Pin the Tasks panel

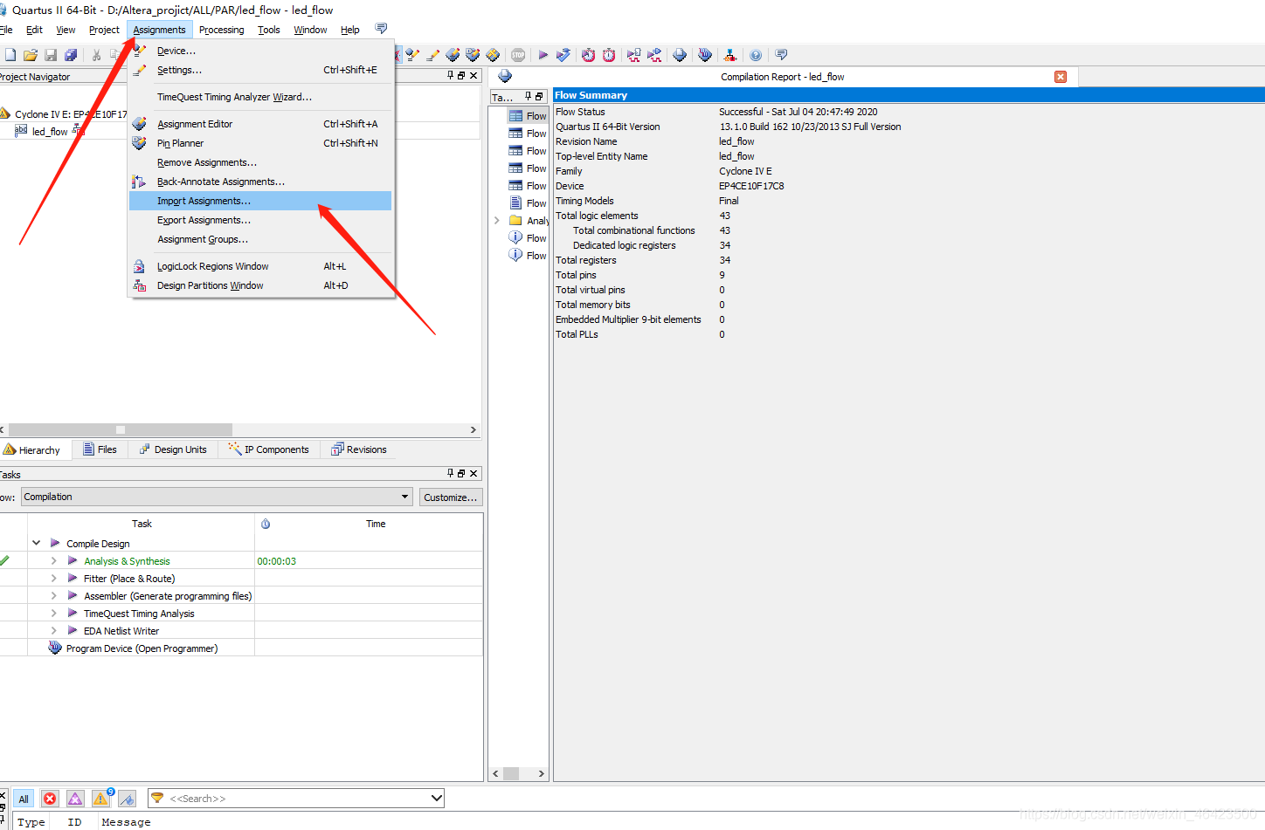(x=451, y=473)
